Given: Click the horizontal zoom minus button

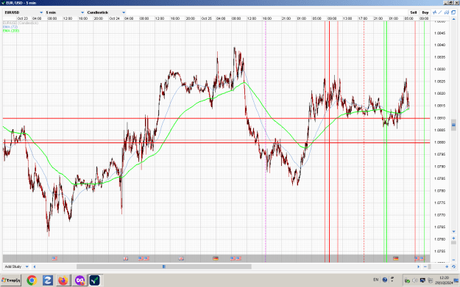Looking at the screenshot, I should pos(425,266).
